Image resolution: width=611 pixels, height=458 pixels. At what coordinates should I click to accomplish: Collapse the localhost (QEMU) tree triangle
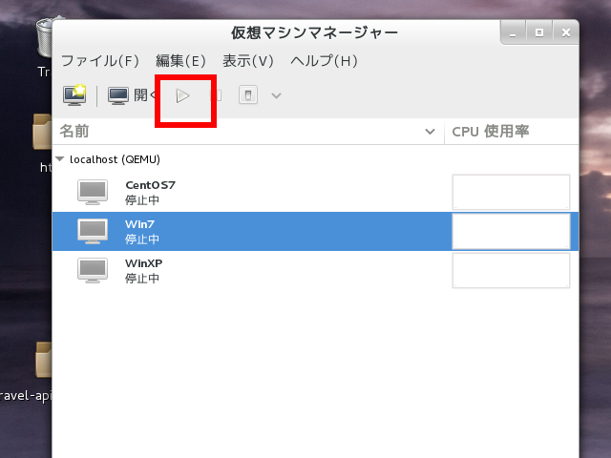tap(61, 159)
